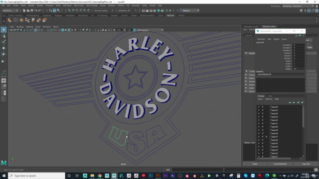Click the hierarchy graph shelf icon
The width and height of the screenshot is (319, 179).
27,20
